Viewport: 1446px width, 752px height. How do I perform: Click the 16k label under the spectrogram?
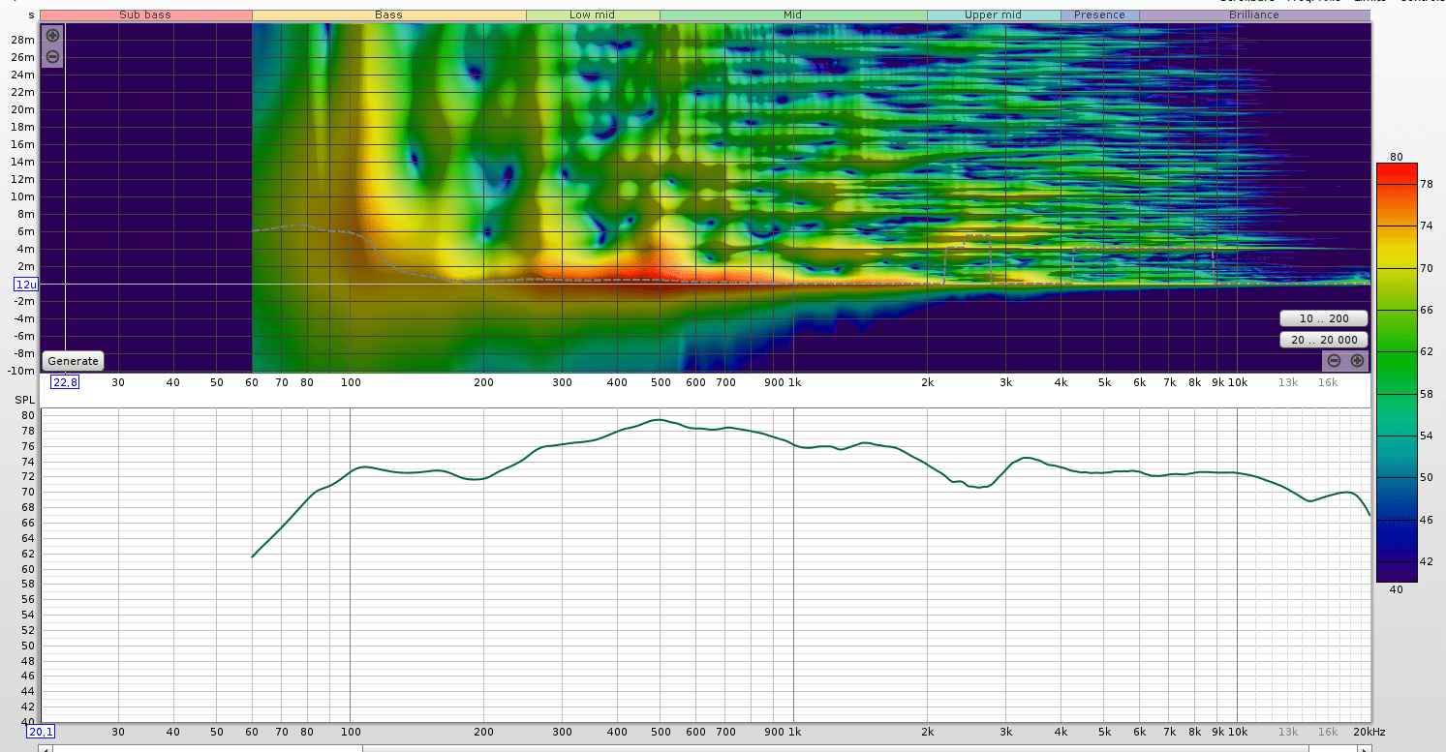[1327, 382]
